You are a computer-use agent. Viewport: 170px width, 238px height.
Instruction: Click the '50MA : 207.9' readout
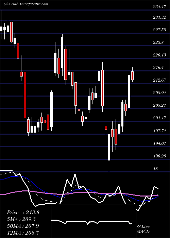(x=23, y=226)
